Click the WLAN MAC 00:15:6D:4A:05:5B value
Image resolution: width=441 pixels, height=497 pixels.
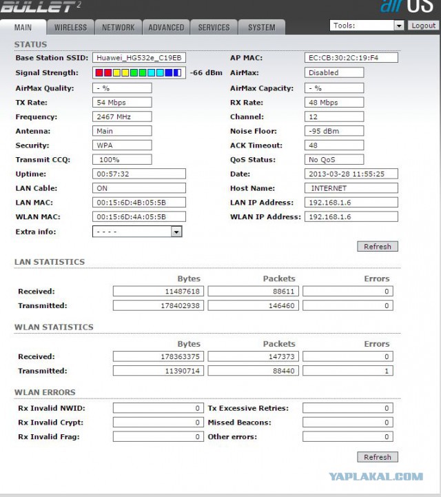click(x=139, y=216)
